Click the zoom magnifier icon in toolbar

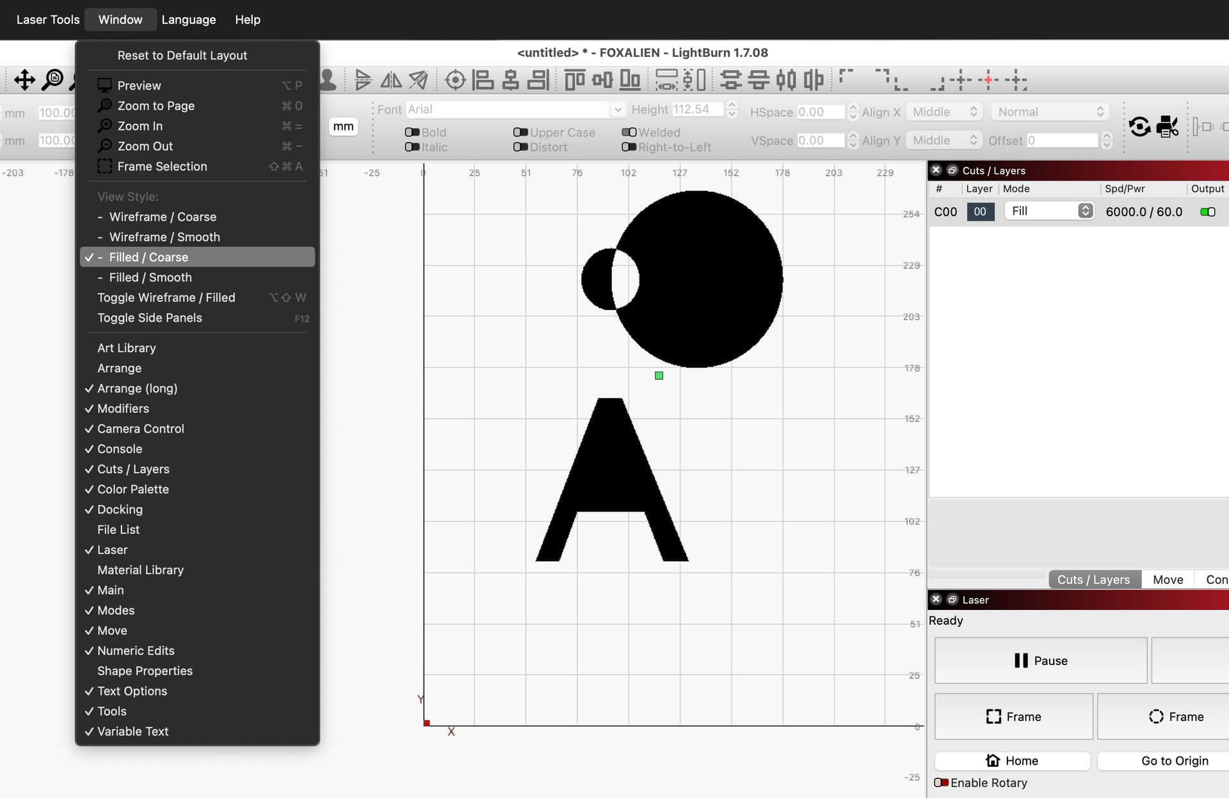point(52,80)
